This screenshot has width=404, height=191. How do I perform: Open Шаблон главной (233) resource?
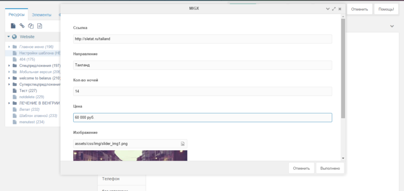(38, 116)
